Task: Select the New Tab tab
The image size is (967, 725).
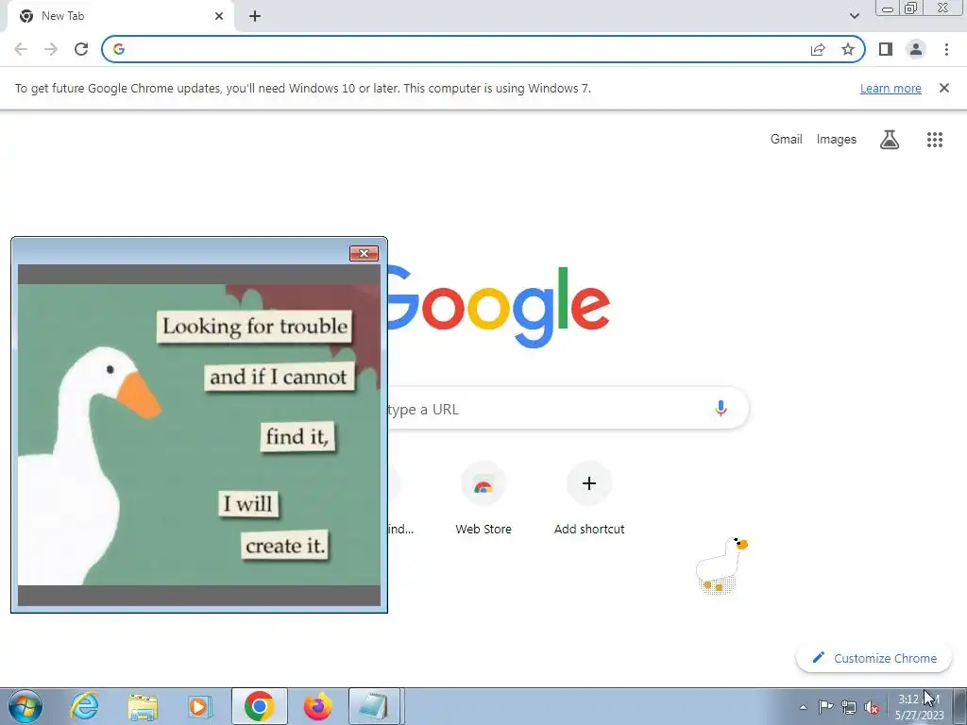Action: (121, 16)
